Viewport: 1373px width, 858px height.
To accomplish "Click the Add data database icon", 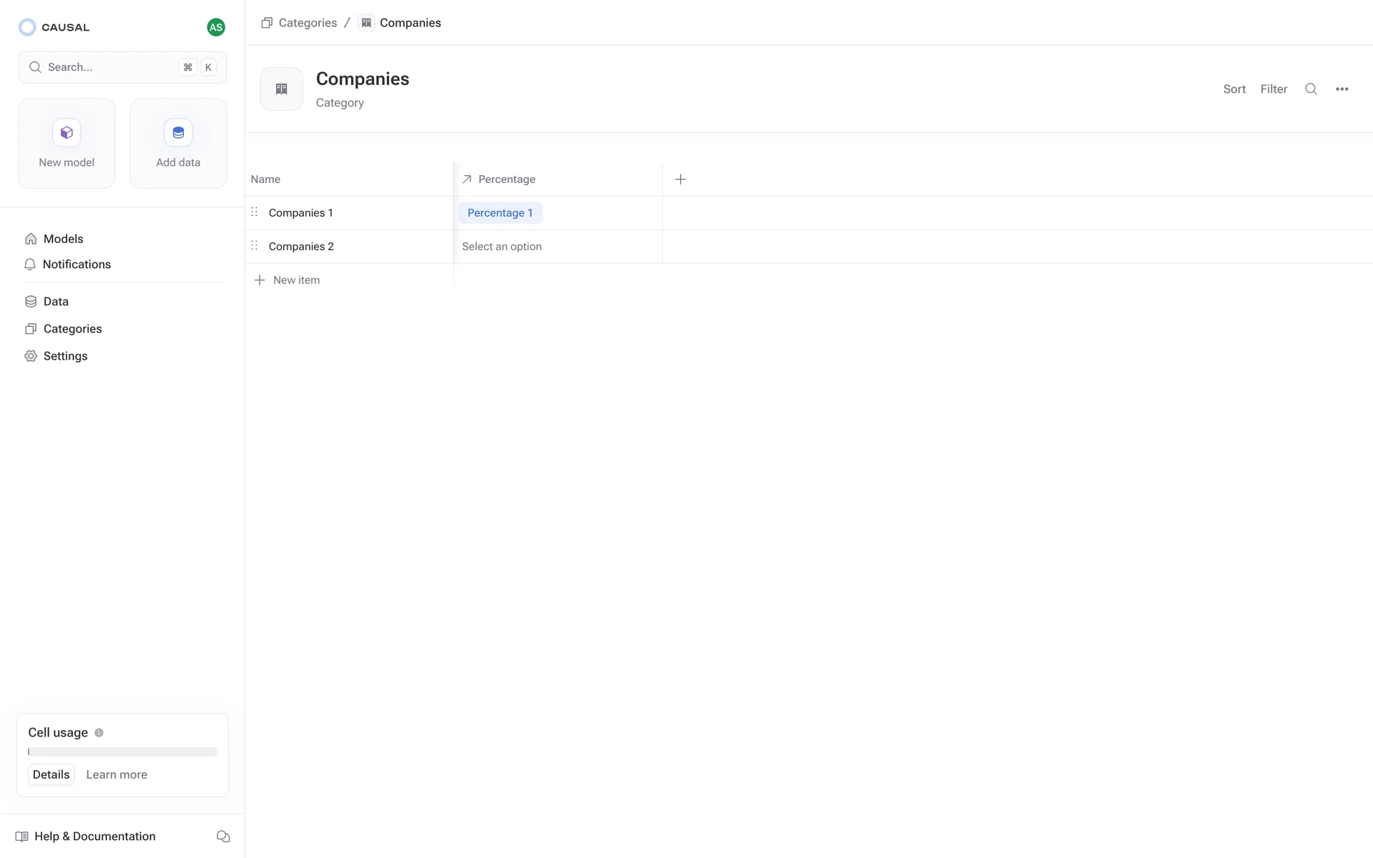I will [x=178, y=133].
